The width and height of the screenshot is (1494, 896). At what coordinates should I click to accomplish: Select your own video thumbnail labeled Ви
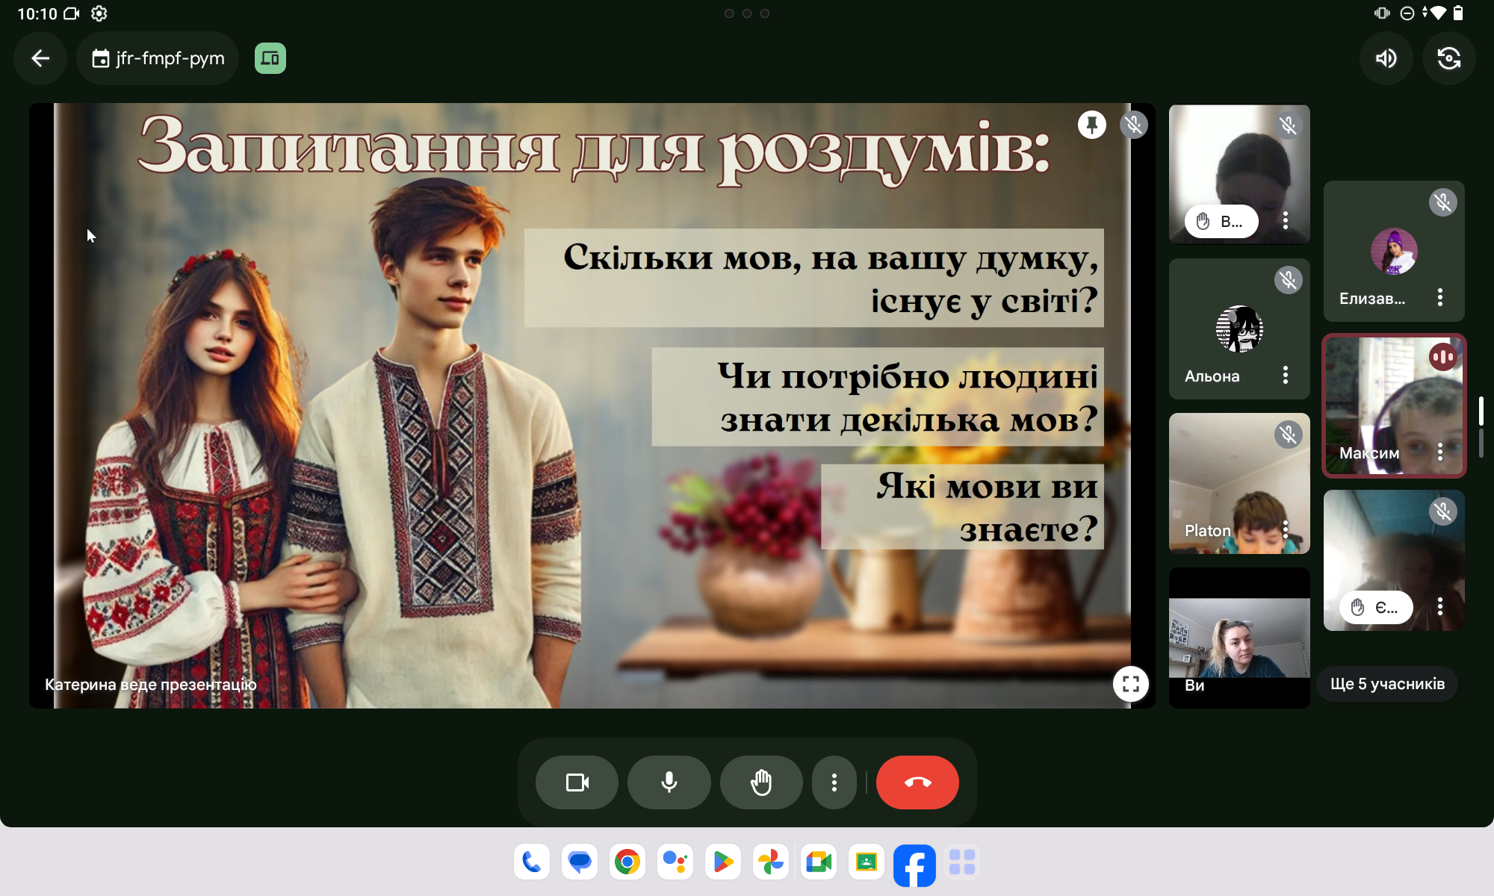[1239, 638]
